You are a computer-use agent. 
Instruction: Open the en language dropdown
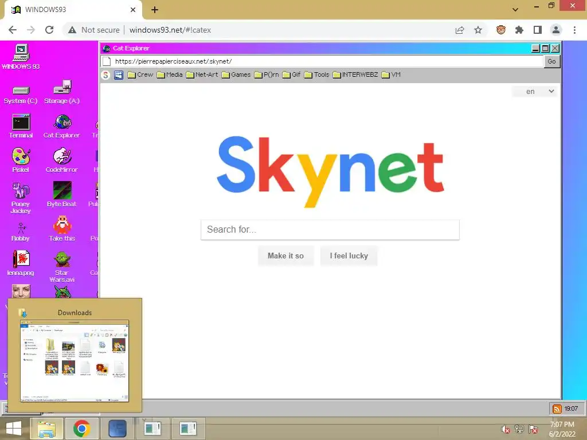click(534, 91)
